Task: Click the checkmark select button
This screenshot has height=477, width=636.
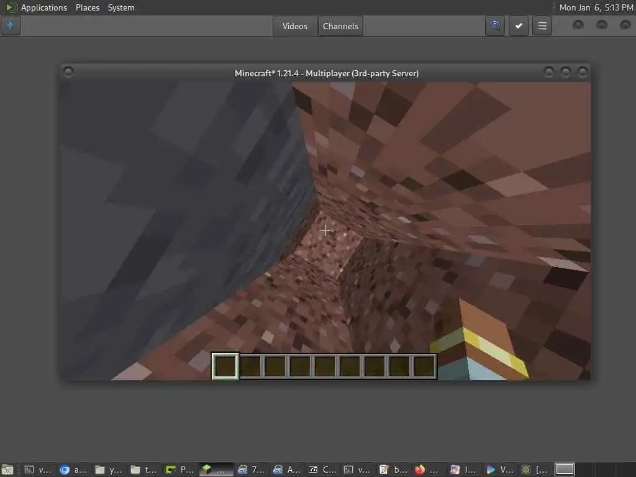Action: point(519,26)
